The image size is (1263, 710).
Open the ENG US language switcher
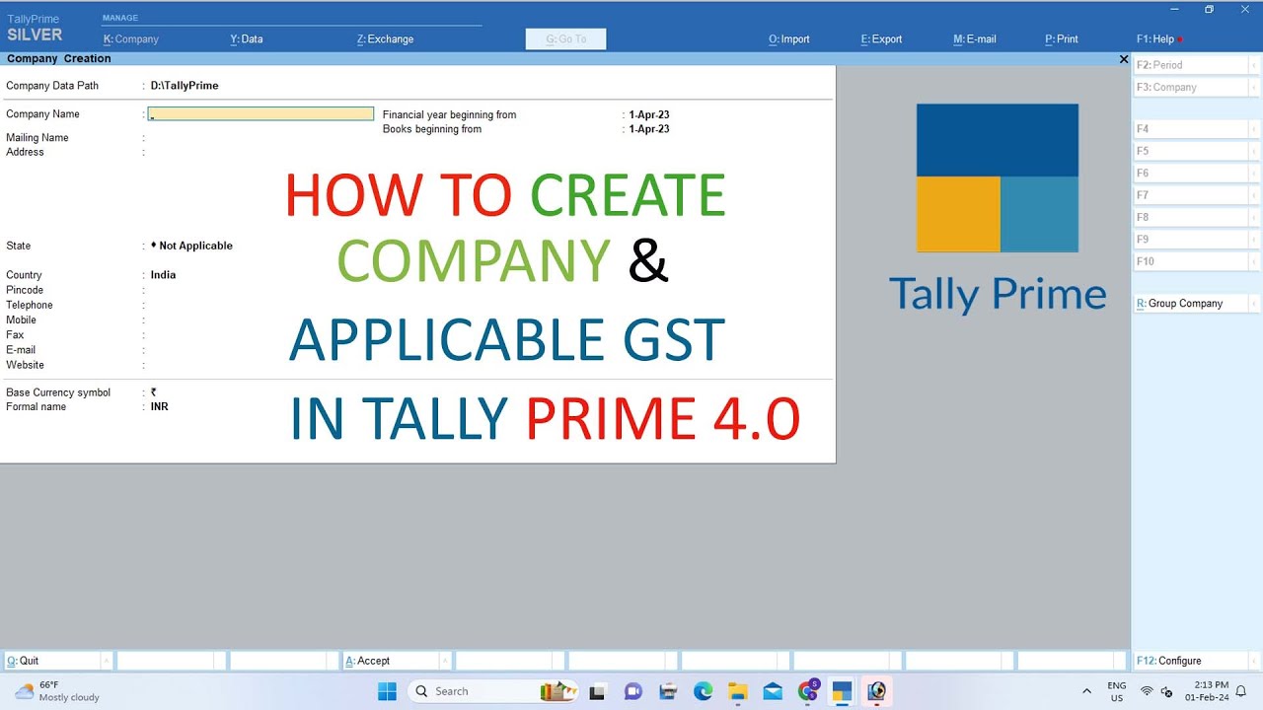1117,691
